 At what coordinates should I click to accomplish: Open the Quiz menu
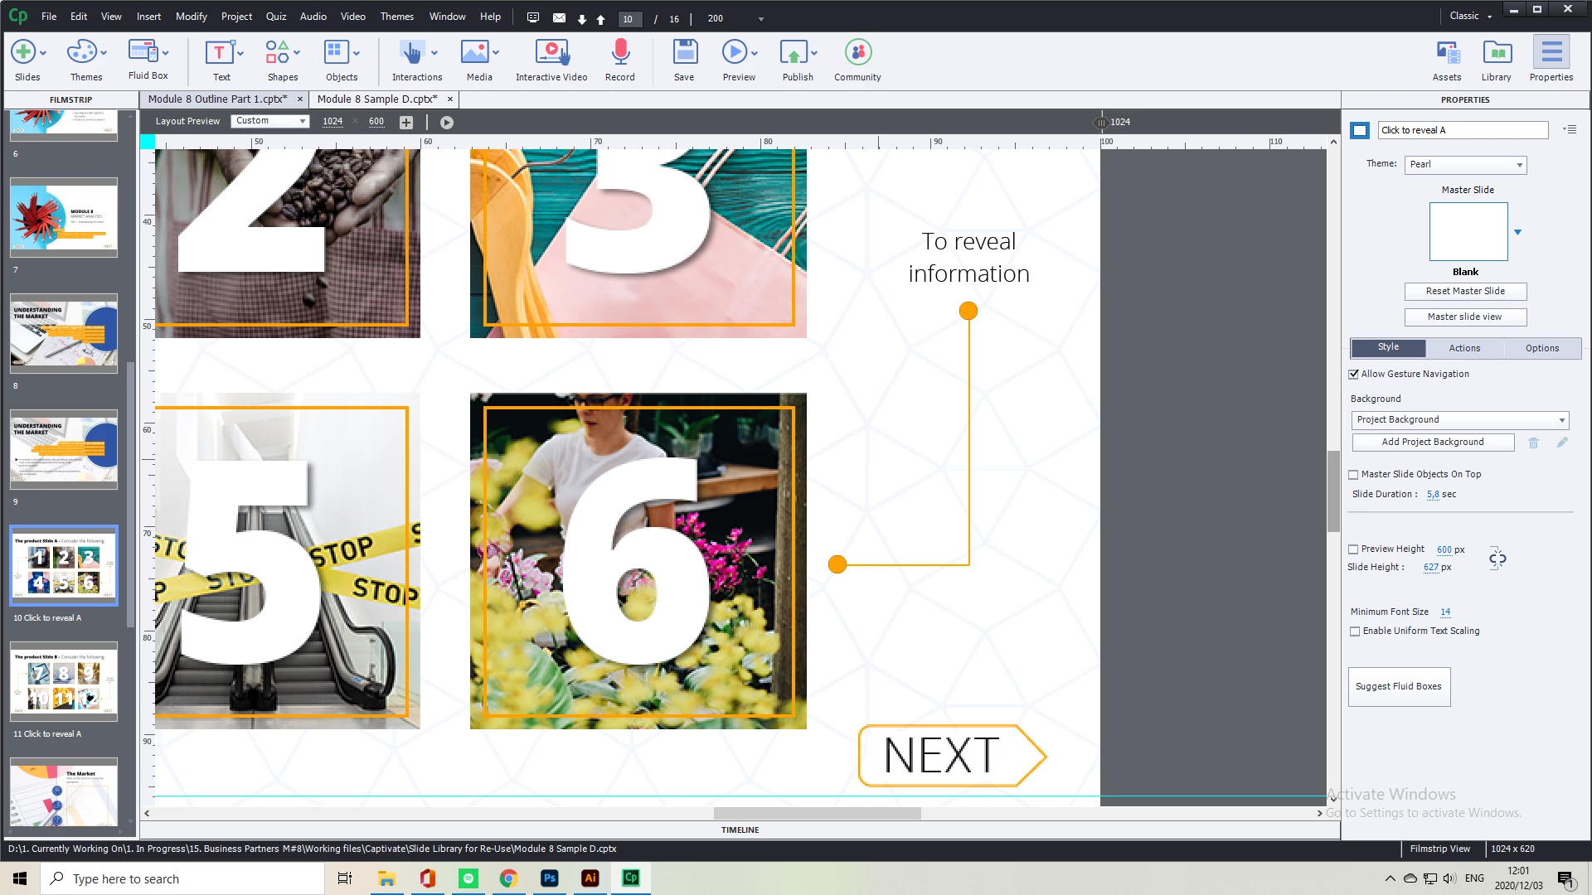275,17
